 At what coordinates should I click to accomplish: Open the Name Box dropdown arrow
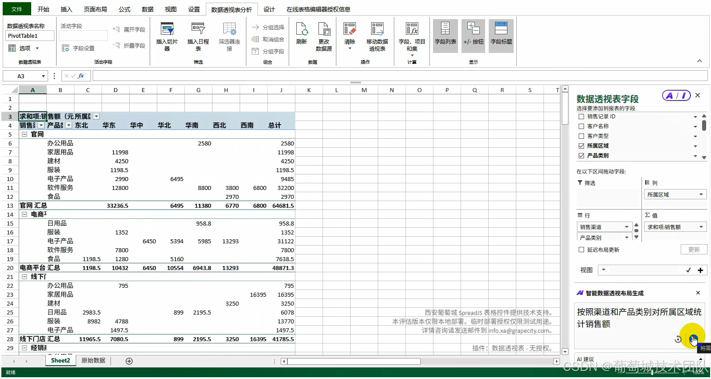tap(43, 76)
